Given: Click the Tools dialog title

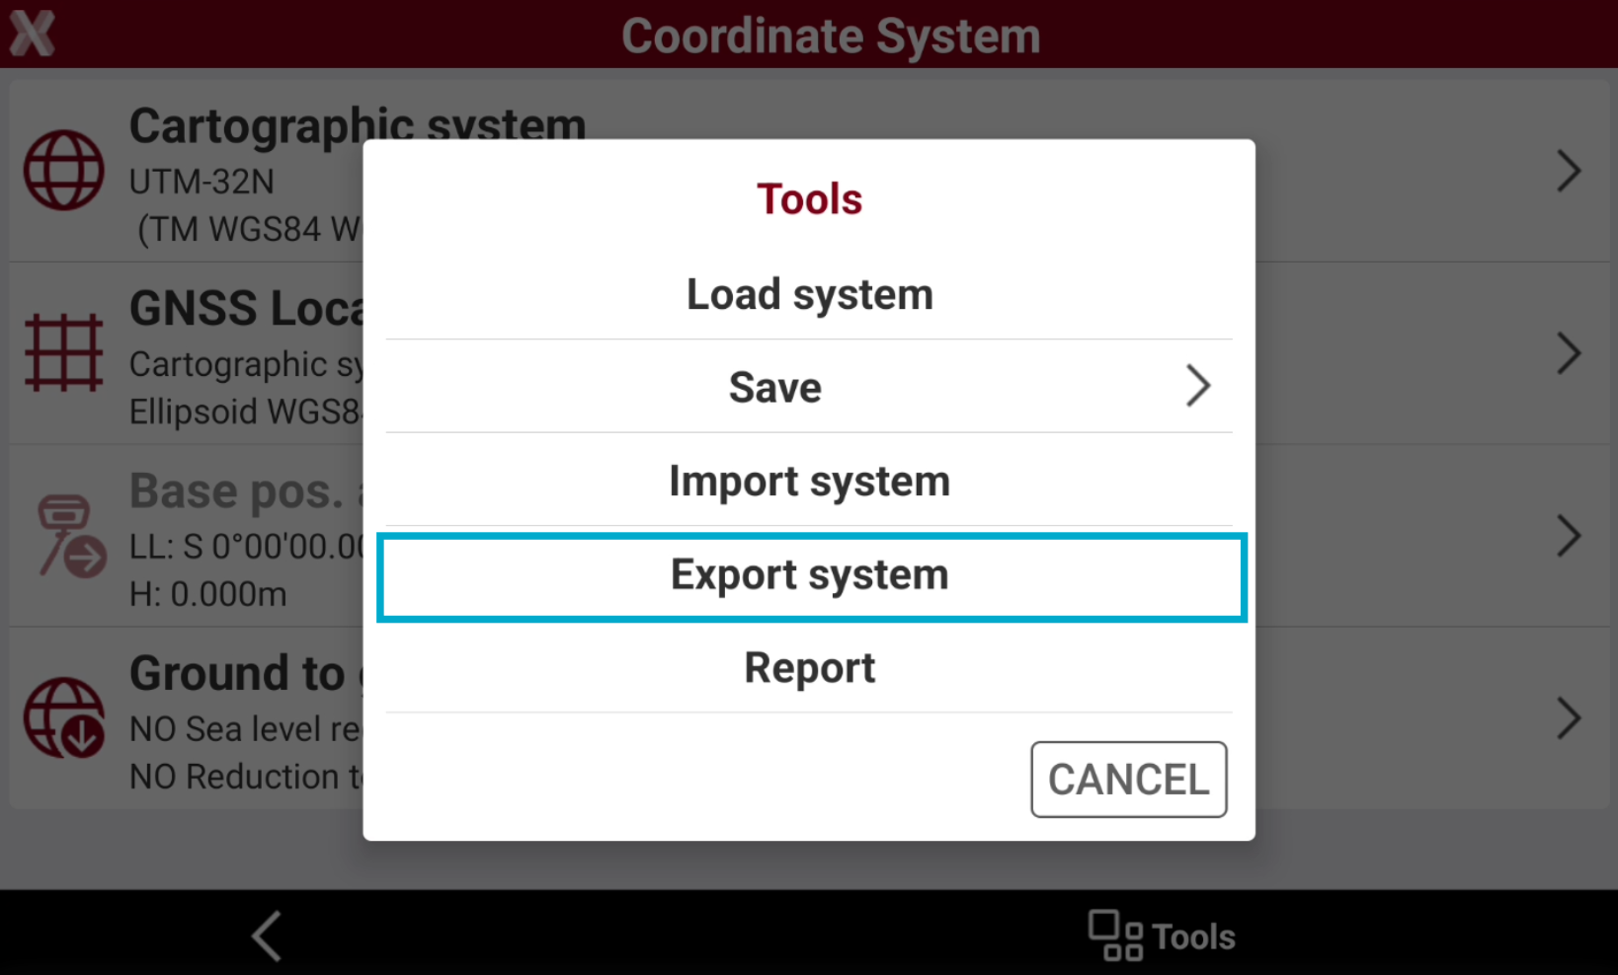Looking at the screenshot, I should coord(809,199).
